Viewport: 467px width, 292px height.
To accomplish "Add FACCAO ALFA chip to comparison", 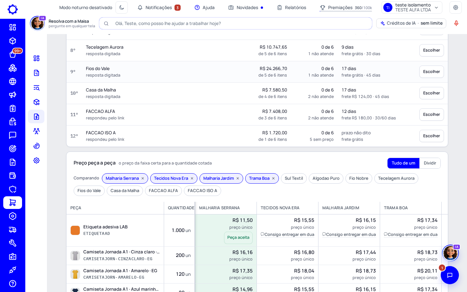I will pos(163,191).
